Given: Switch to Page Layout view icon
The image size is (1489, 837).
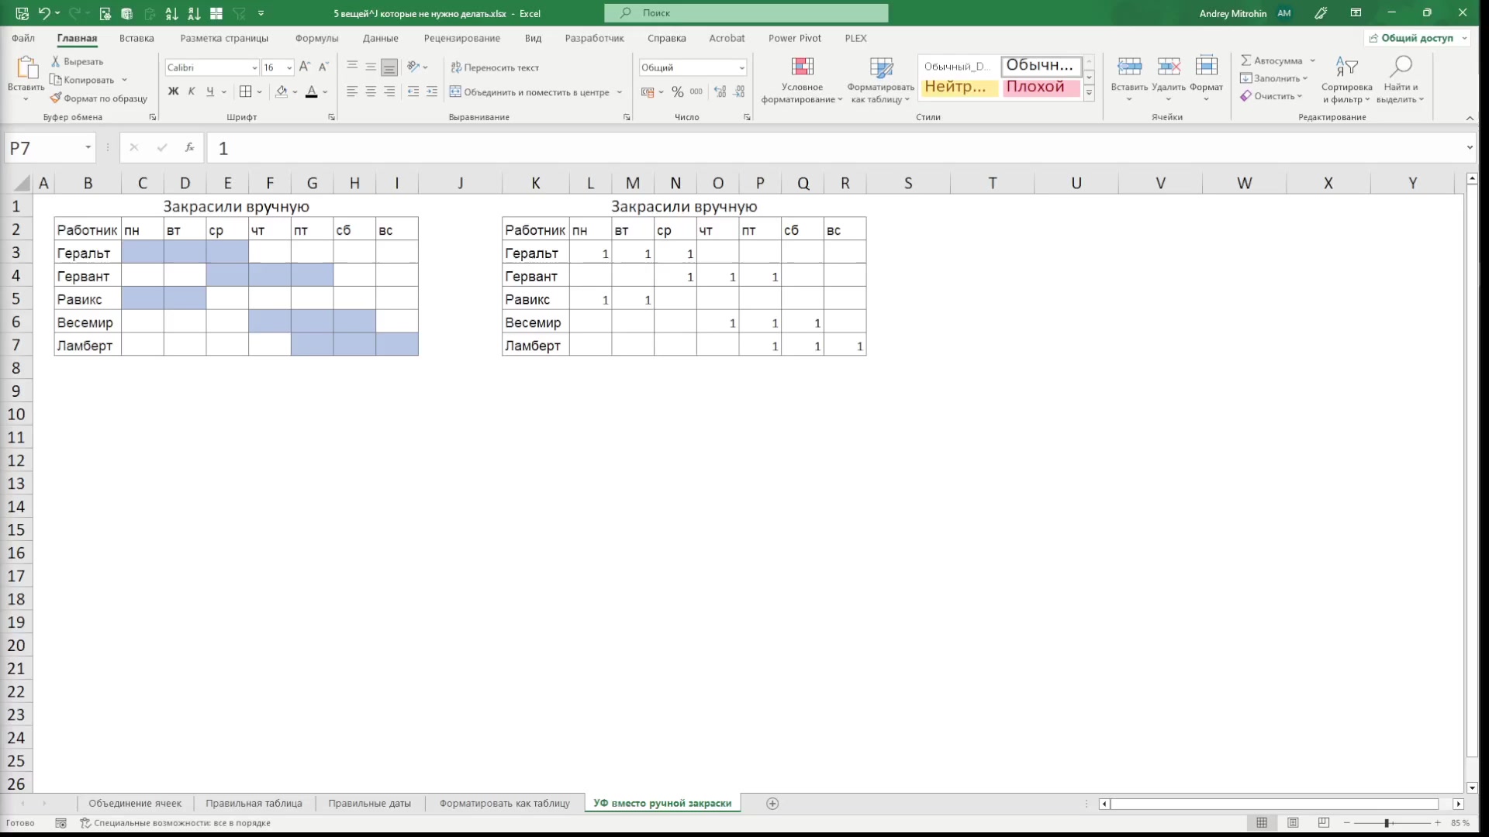Looking at the screenshot, I should point(1293,823).
